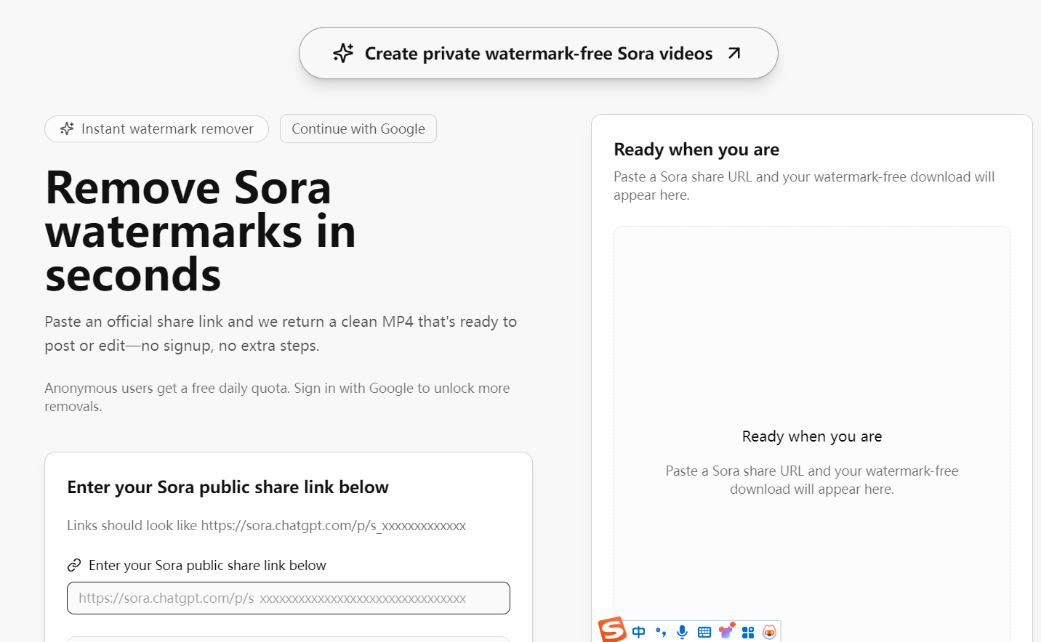1041x642 pixels.
Task: Click the arrow icon on Create videos banner
Action: [734, 53]
